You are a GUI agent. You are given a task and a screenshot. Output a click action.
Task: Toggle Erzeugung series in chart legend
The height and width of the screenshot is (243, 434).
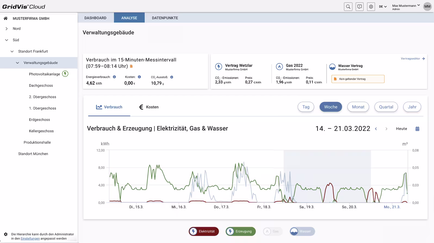[x=241, y=231]
